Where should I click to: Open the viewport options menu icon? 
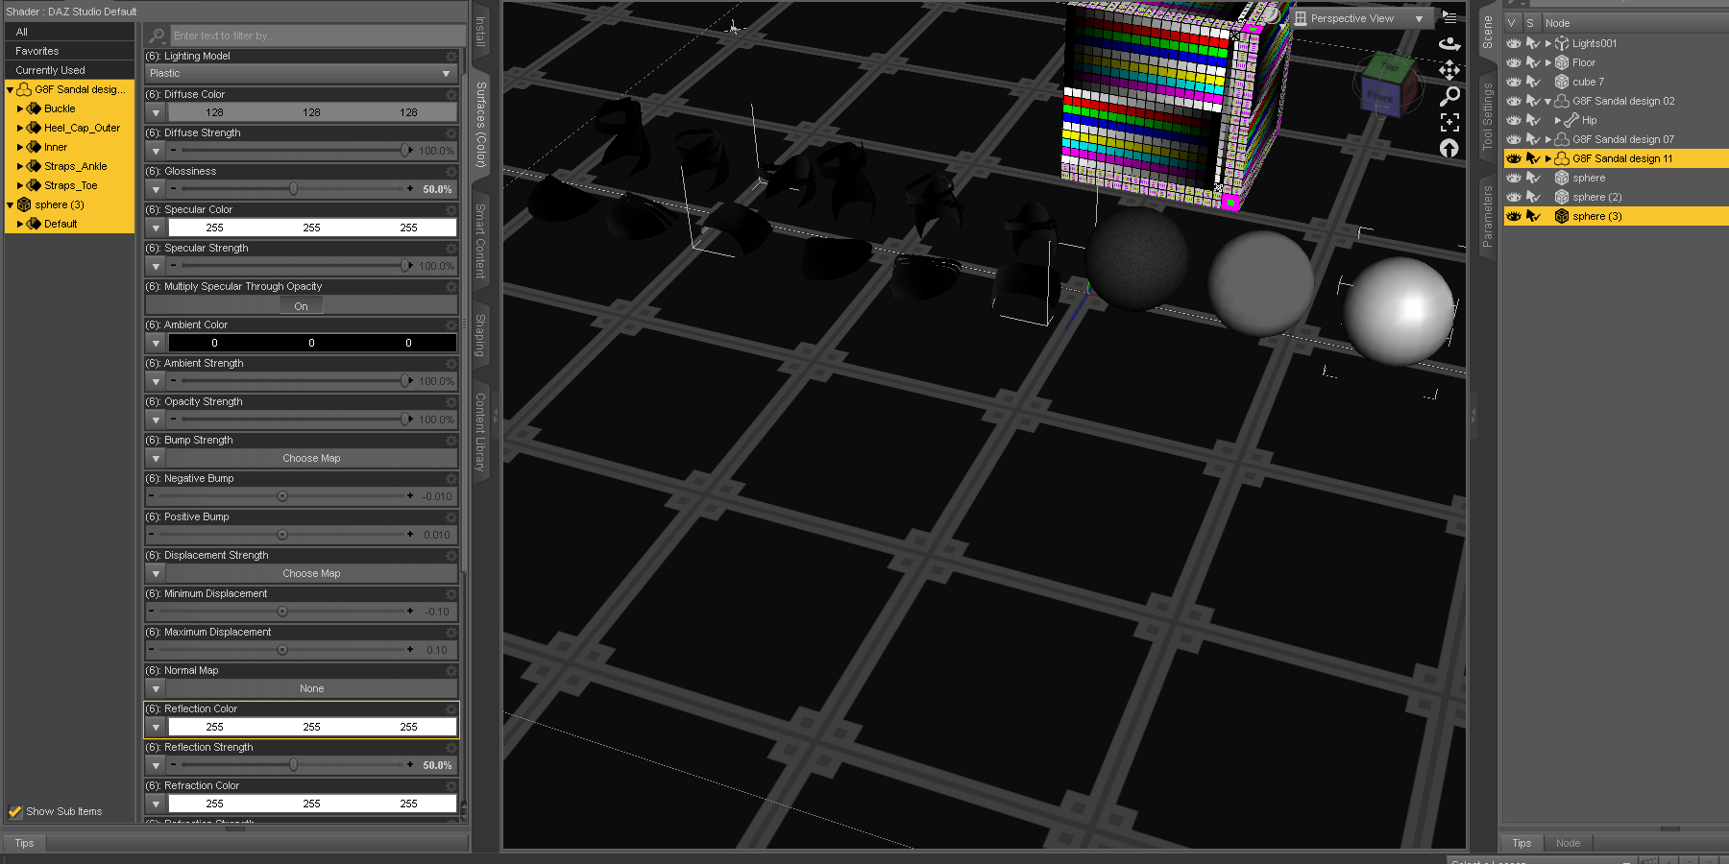1449,17
